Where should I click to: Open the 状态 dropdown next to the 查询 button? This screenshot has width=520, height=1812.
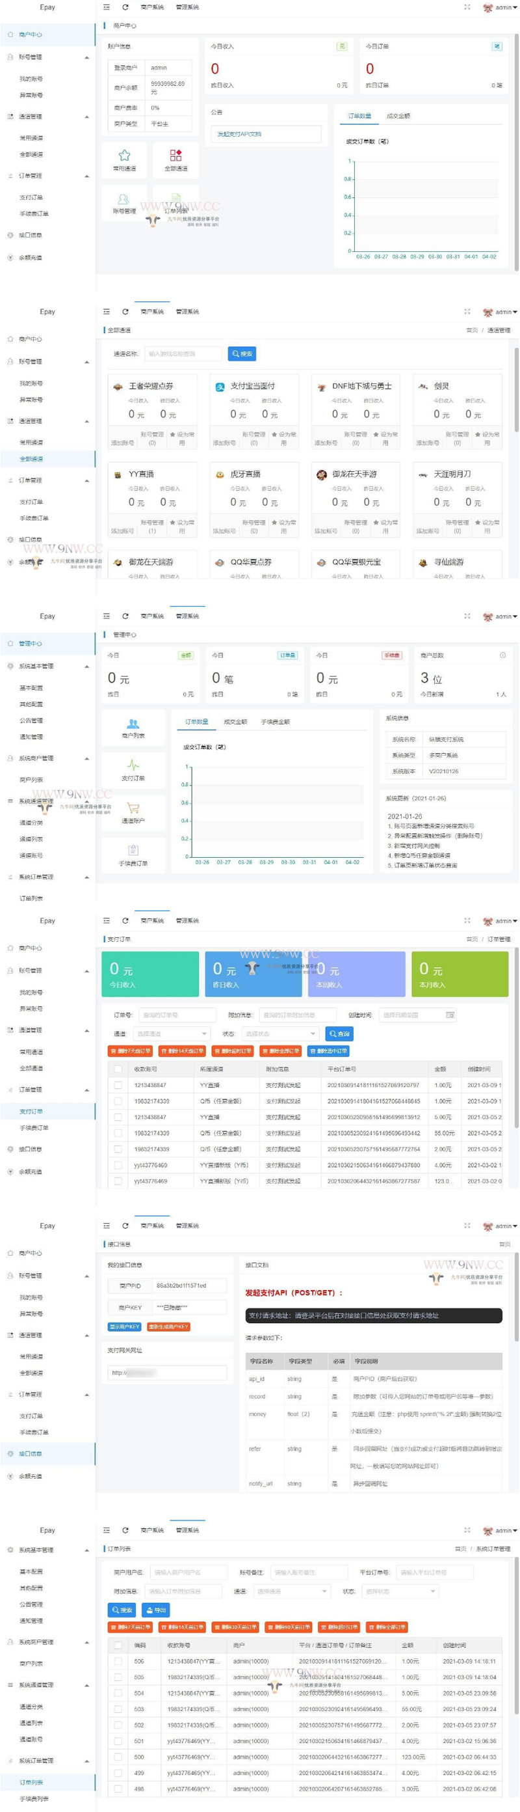click(280, 1034)
